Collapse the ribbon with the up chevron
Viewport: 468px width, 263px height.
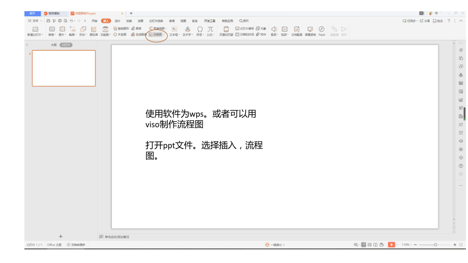(461, 21)
